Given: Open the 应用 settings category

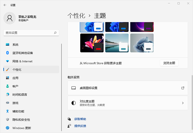Looking at the screenshot, I should 31,78.
